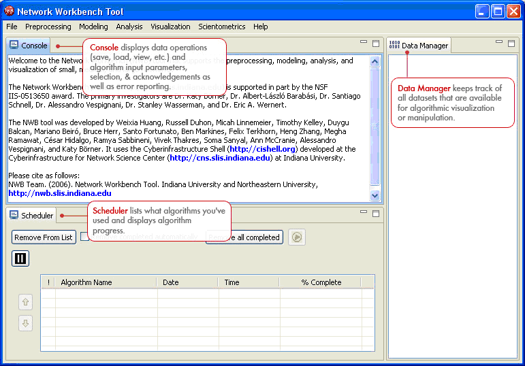Screen dimensions: 525x366
Task: Open the http://cns.slis.indiana.edu link
Action: (x=220, y=158)
